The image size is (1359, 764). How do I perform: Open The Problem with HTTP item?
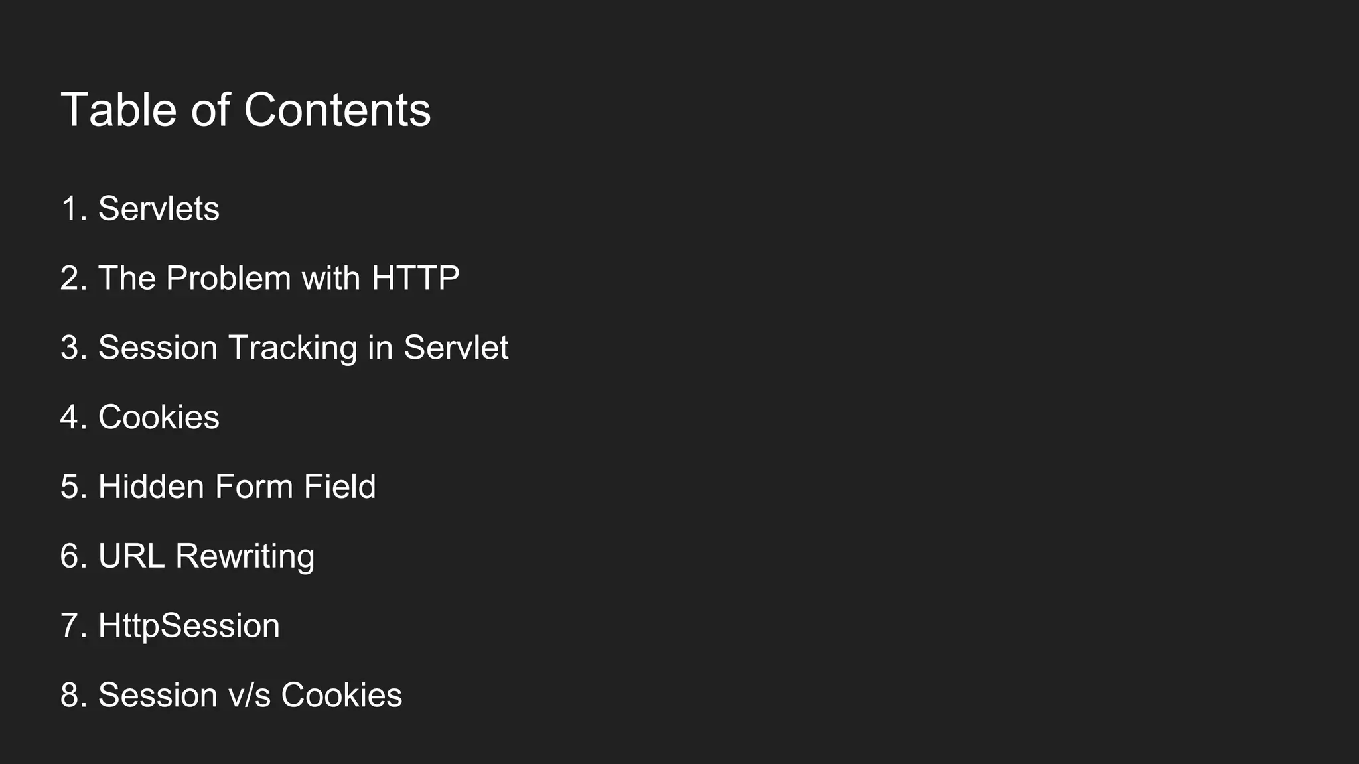(279, 278)
